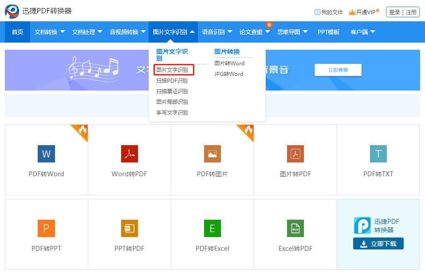Open 我的文件 in the top bar
Screen dimensions: 425x273
coord(330,12)
